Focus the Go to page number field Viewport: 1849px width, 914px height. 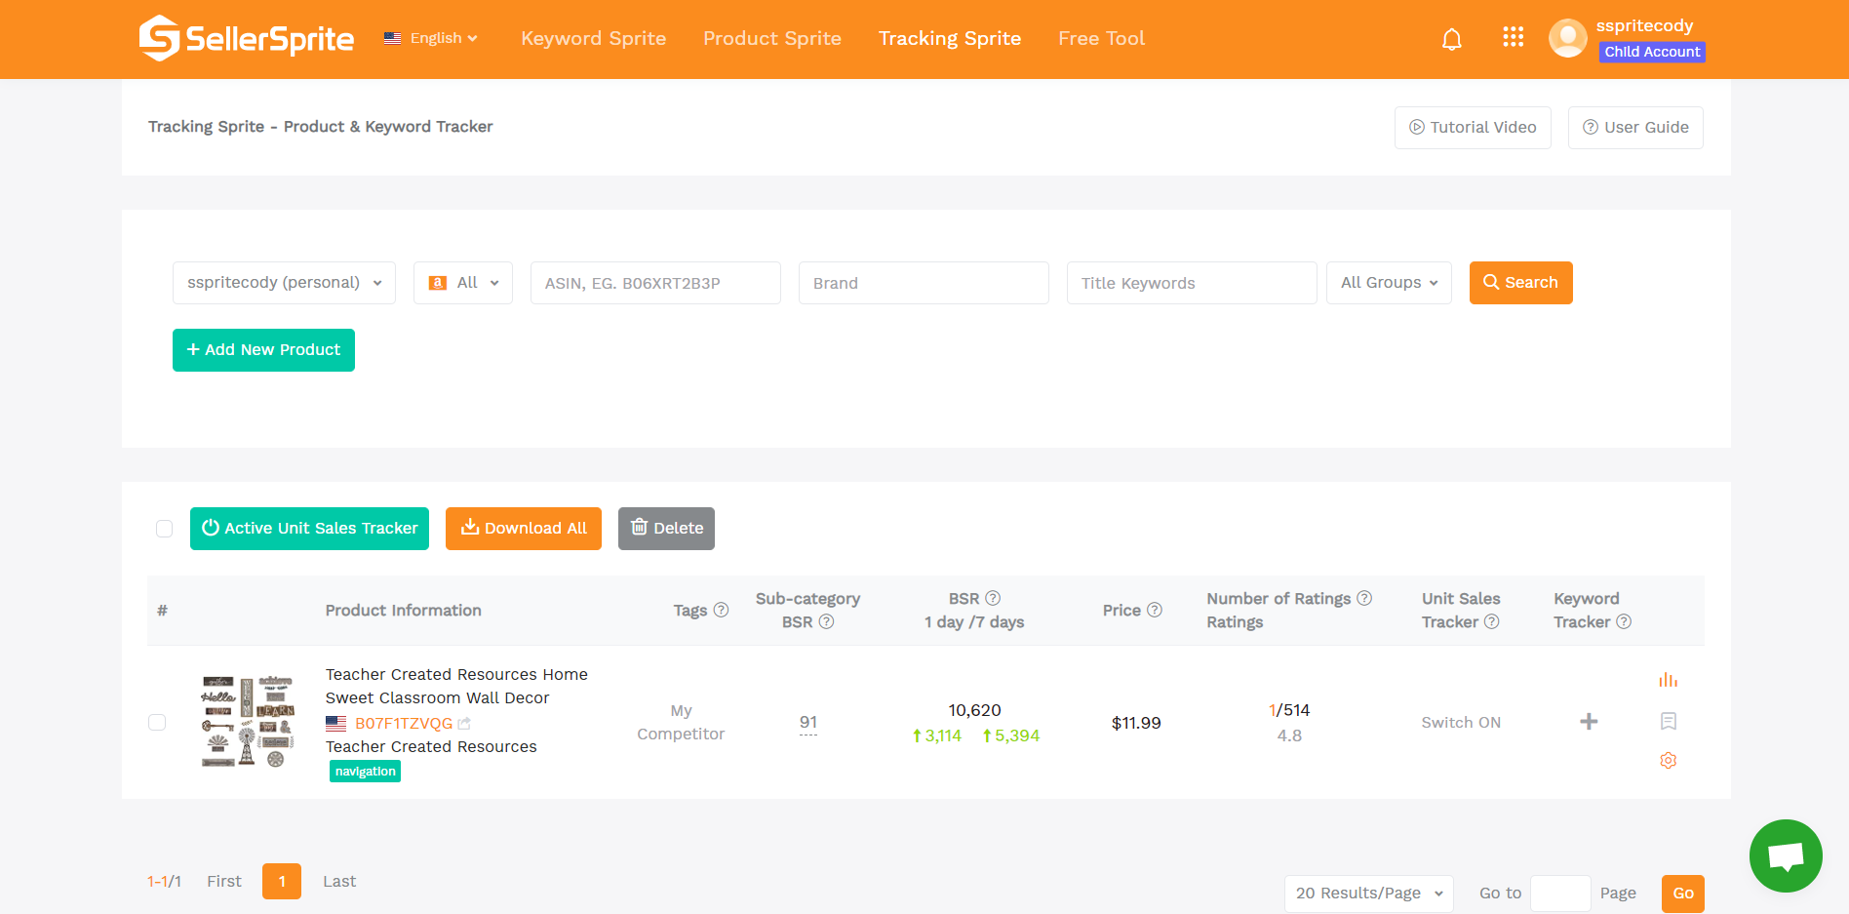click(1560, 894)
